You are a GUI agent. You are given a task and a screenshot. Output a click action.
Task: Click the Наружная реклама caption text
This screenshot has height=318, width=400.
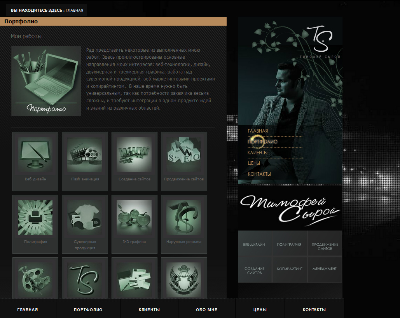click(184, 242)
